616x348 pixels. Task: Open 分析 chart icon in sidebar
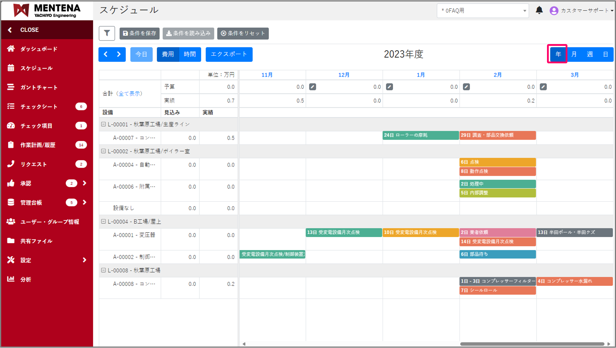[11, 279]
